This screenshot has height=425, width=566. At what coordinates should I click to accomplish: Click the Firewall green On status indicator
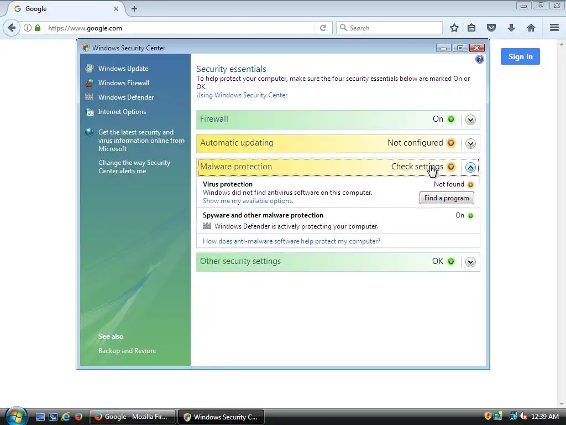451,120
